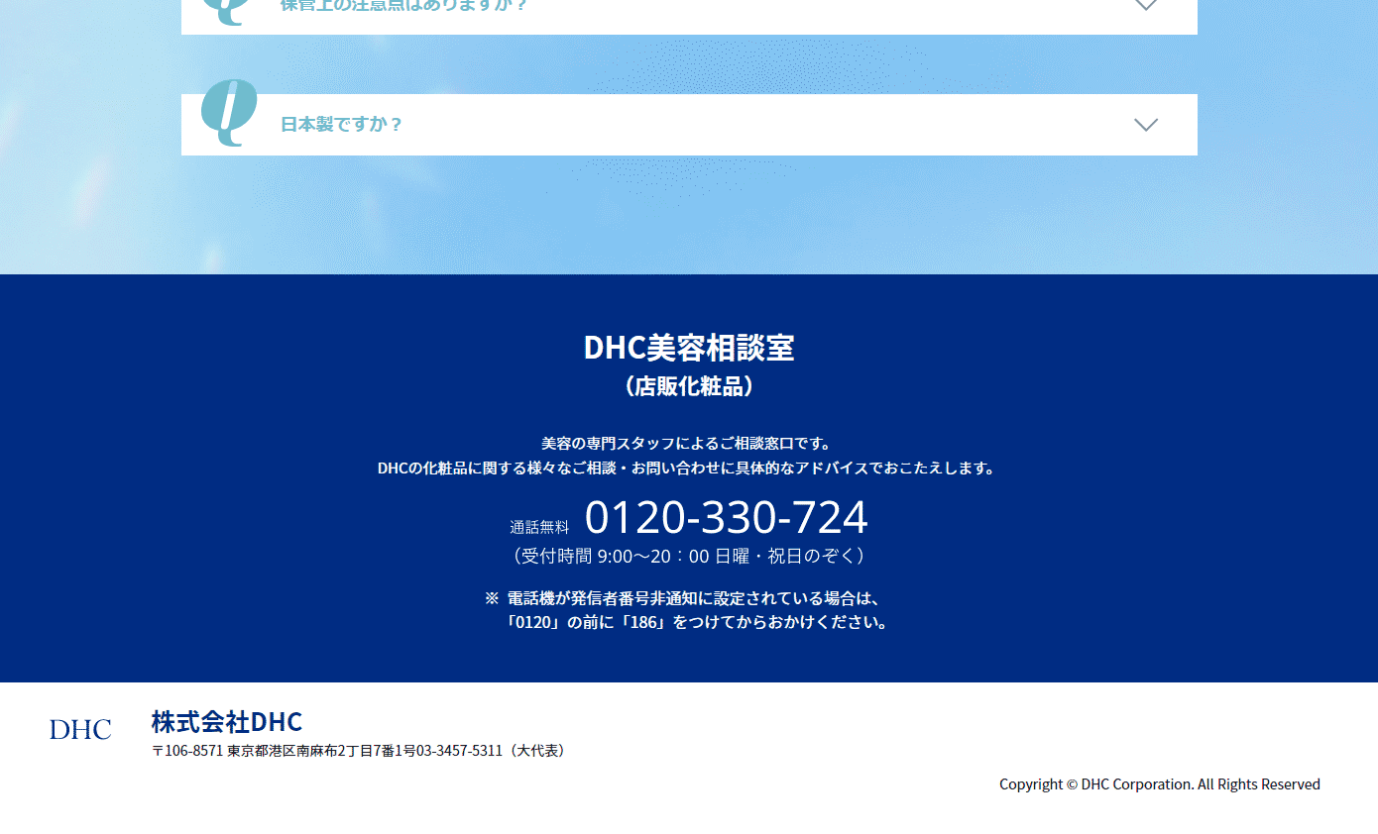Image resolution: width=1378 pixels, height=834 pixels.
Task: Click the 「186」をつけてから instruction line
Action: tap(697, 623)
